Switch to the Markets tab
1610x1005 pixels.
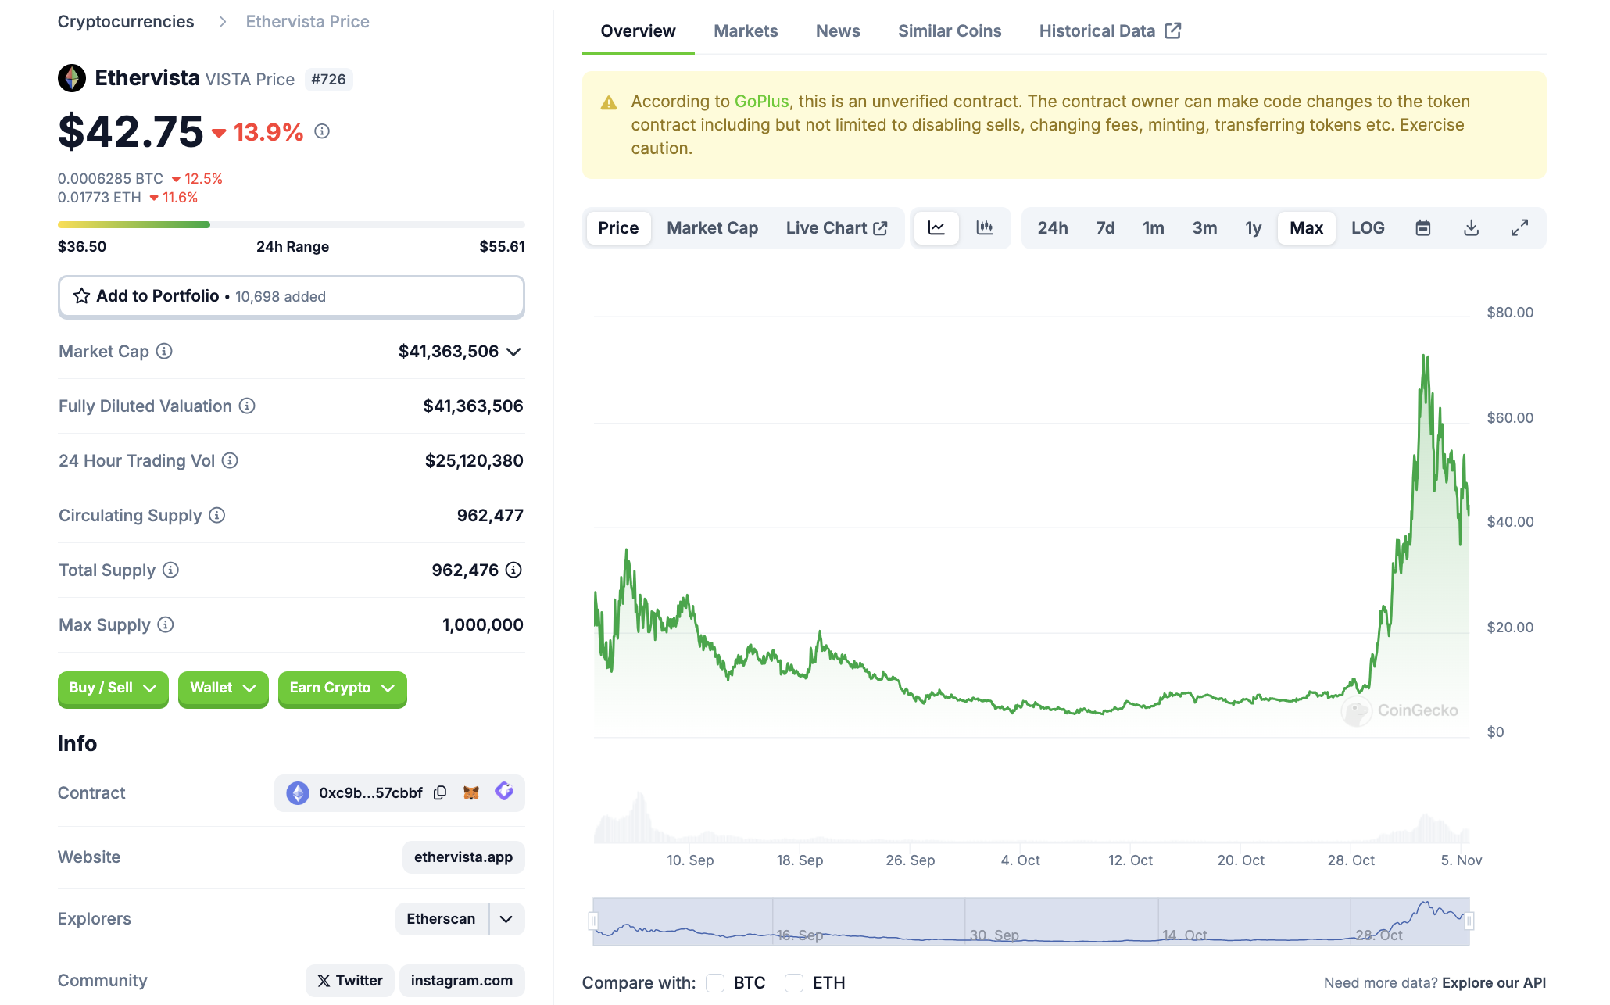[x=745, y=30]
